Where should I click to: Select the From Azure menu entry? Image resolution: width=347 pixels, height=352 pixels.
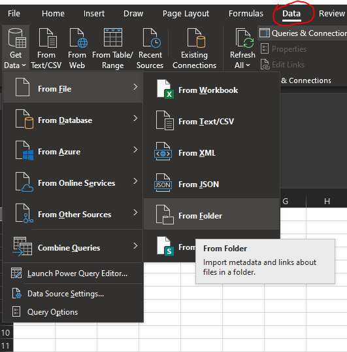click(73, 150)
